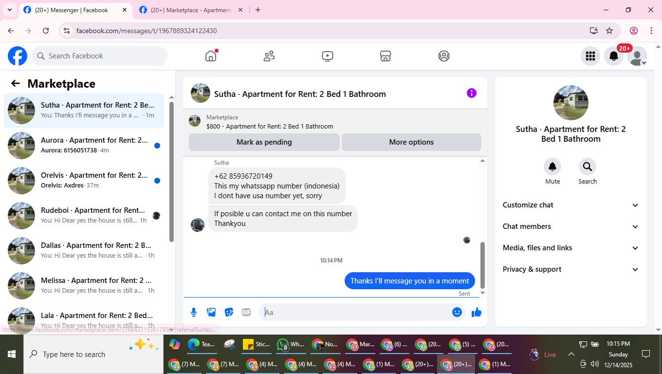Click the chat messages scrollbar thumb
Screen dimensions: 662x374
pos(482,265)
